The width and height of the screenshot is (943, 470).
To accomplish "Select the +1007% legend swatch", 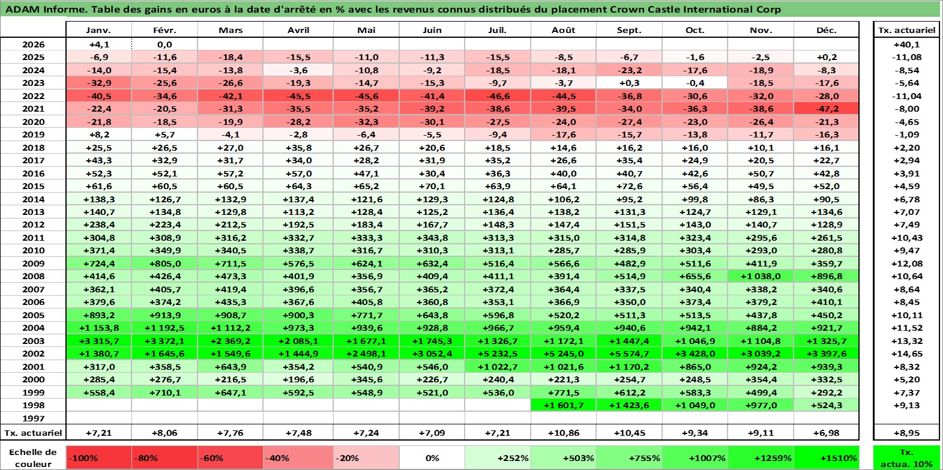I will pyautogui.click(x=695, y=458).
